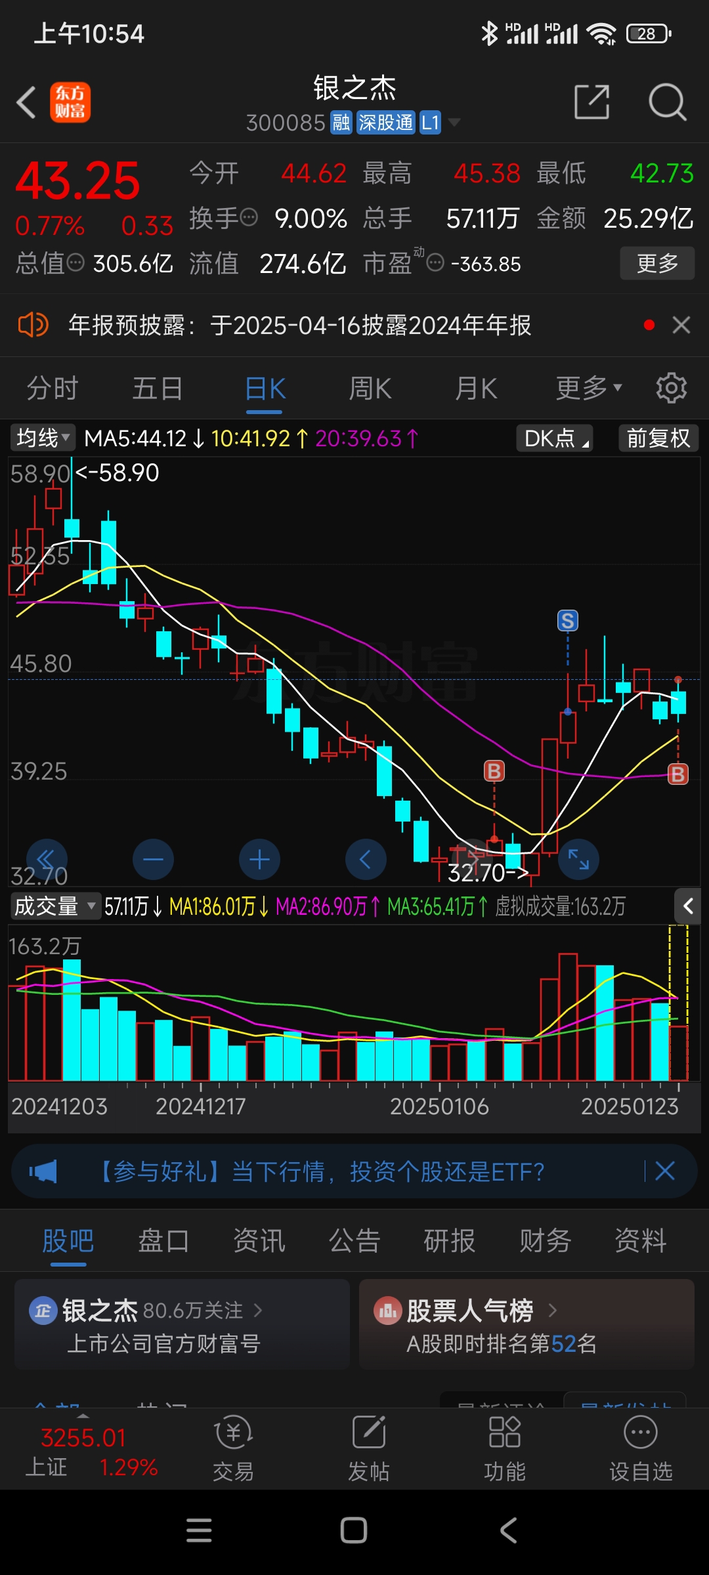Switch to 盘口 tab
This screenshot has height=1575, width=709.
(163, 1241)
